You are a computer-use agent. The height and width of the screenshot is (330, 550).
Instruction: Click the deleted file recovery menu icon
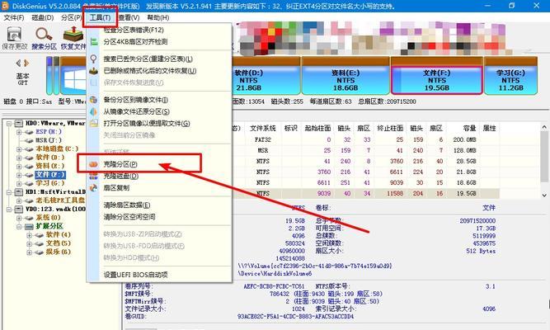(94, 71)
